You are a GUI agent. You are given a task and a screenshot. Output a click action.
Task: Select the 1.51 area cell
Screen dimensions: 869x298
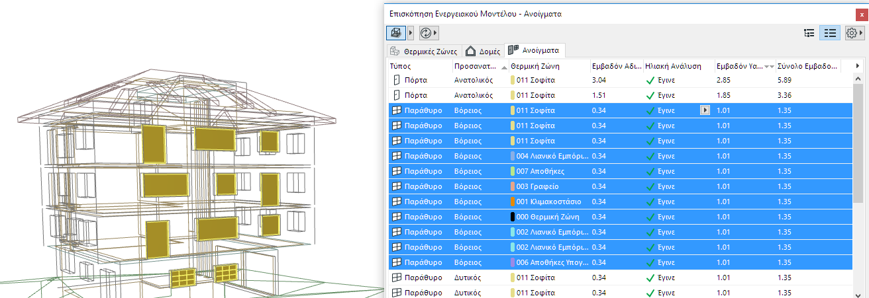[x=599, y=95]
